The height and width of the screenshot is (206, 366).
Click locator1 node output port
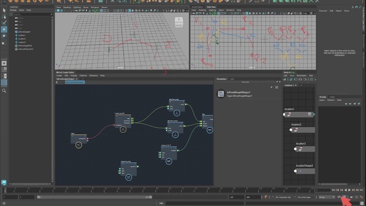(x=314, y=114)
